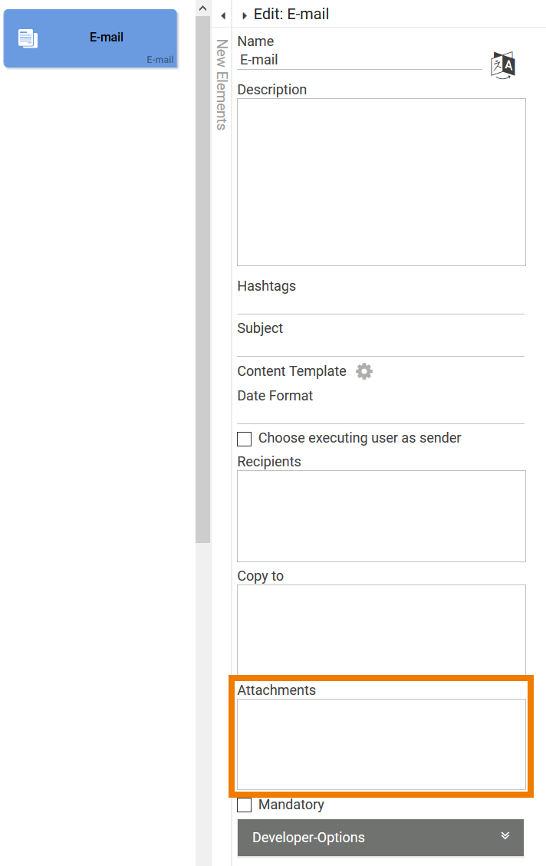Toggle Mandatory off after enabling

244,805
